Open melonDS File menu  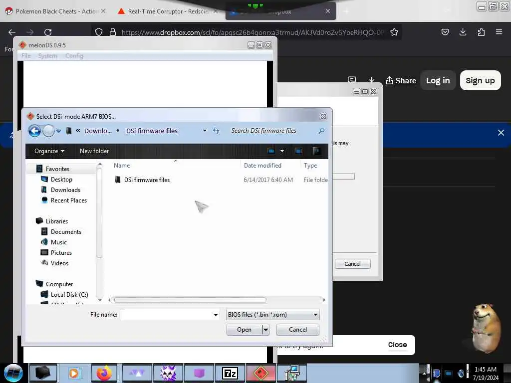click(x=26, y=56)
